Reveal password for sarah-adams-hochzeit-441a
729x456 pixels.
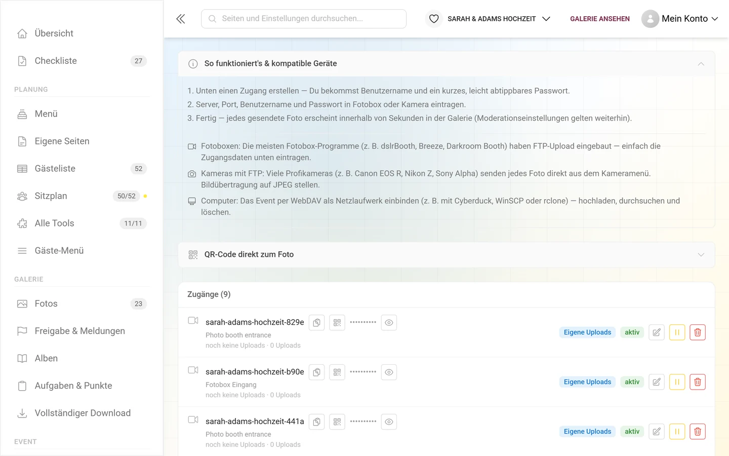389,422
